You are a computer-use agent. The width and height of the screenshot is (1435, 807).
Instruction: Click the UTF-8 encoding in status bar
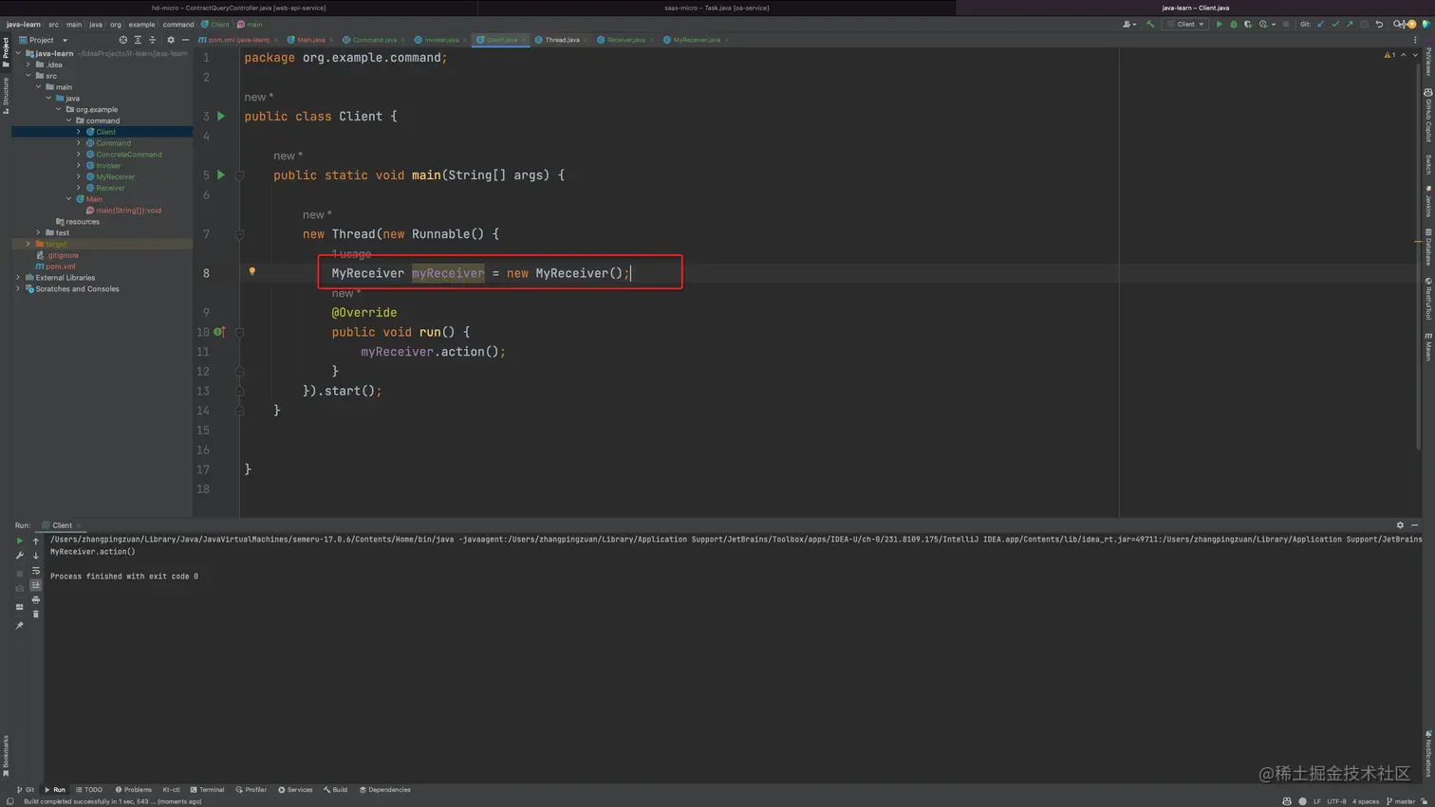coord(1336,801)
